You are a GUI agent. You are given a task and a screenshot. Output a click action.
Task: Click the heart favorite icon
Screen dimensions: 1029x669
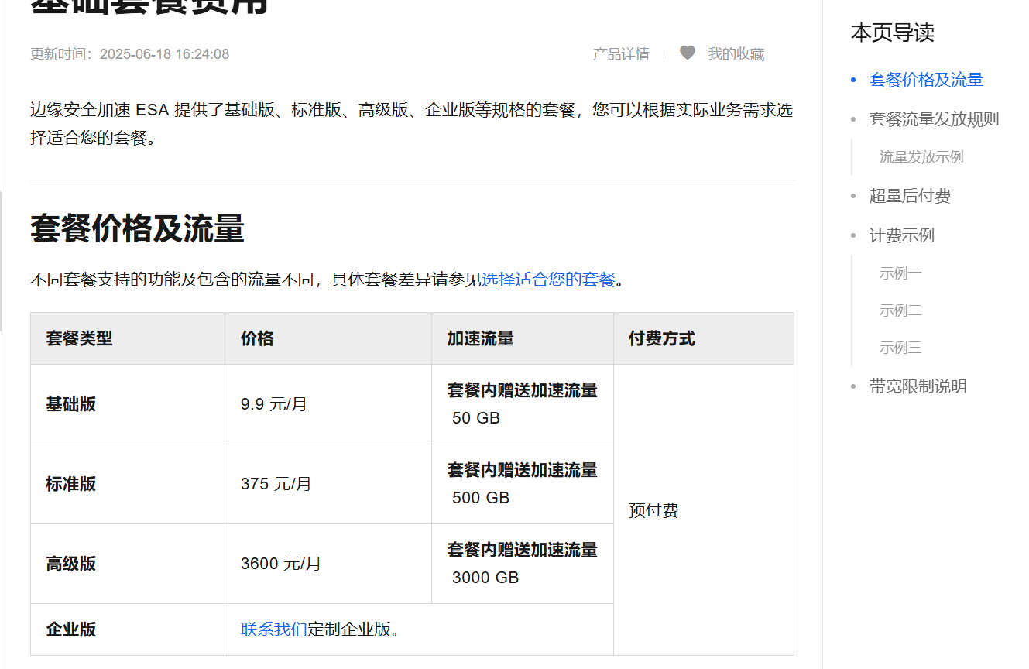coord(687,53)
